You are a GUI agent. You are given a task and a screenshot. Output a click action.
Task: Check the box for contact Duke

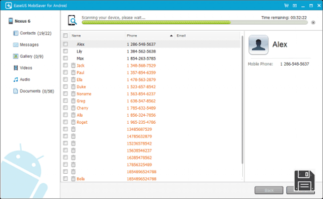click(66, 86)
